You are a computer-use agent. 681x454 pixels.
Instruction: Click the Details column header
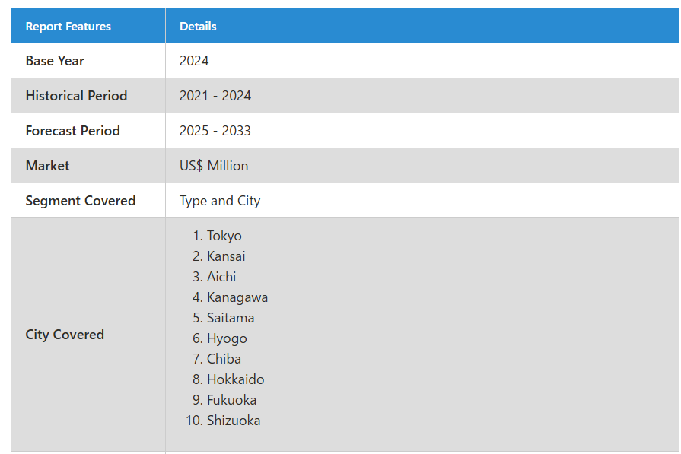[x=198, y=27]
